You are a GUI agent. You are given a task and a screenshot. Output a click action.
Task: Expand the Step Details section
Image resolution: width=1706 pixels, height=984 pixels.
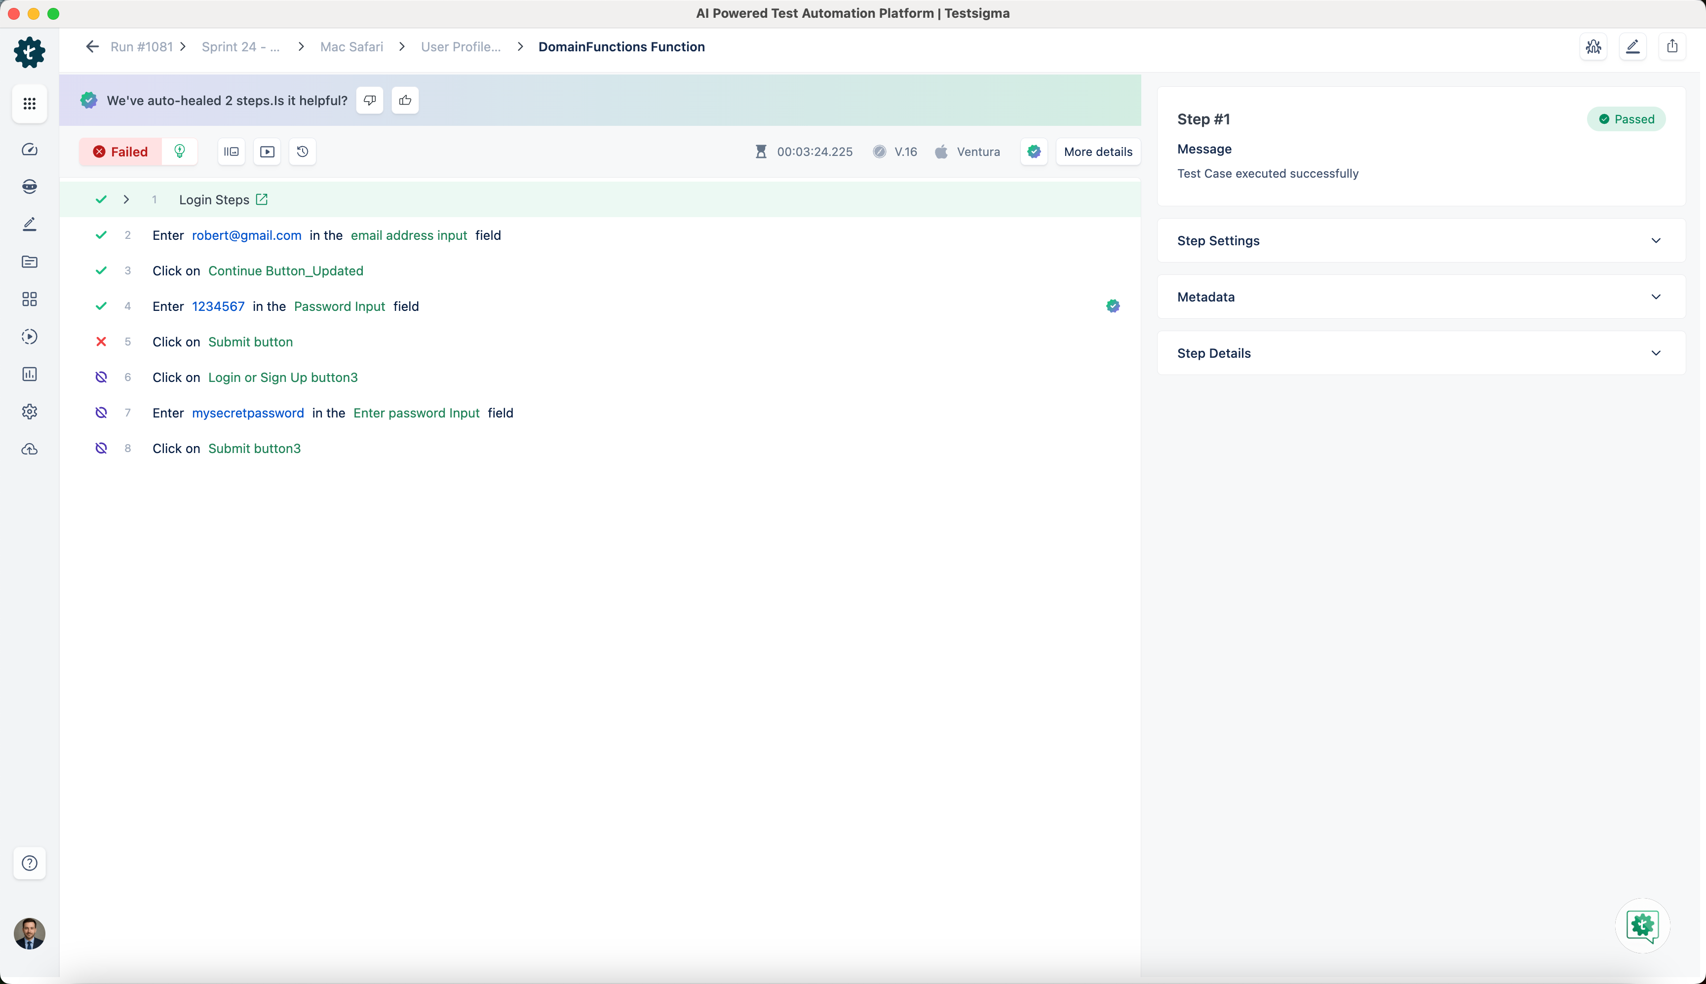1655,353
